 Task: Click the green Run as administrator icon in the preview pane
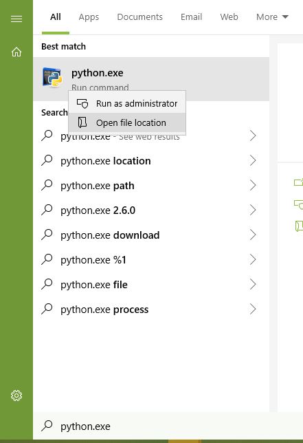point(298,204)
